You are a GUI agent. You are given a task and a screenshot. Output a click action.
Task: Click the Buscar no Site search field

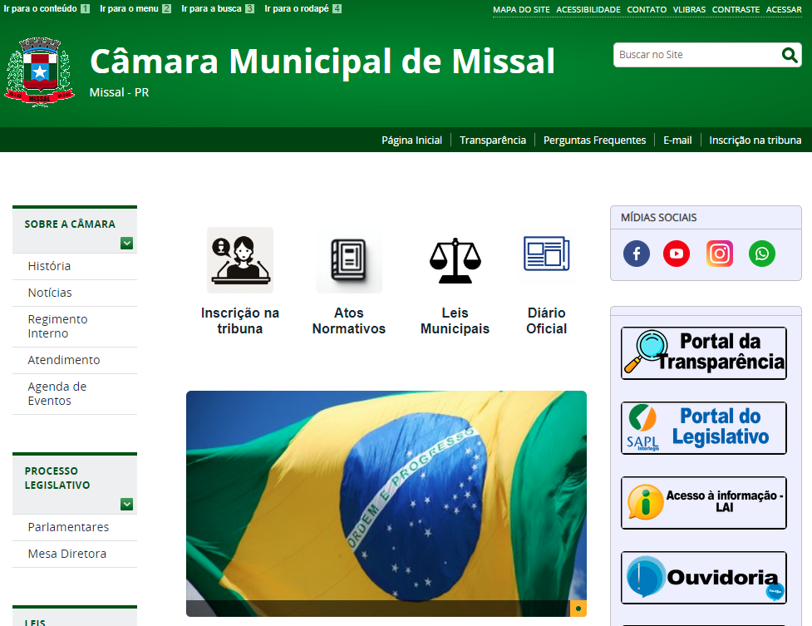click(x=696, y=55)
